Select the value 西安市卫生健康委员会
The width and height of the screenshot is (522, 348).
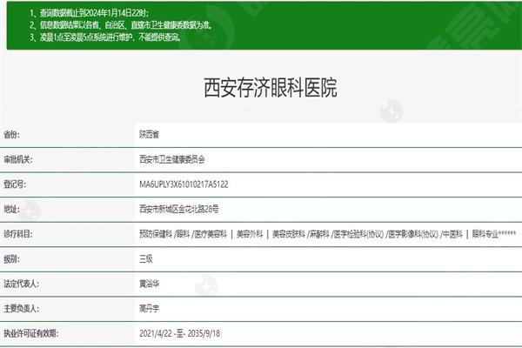[x=171, y=159]
